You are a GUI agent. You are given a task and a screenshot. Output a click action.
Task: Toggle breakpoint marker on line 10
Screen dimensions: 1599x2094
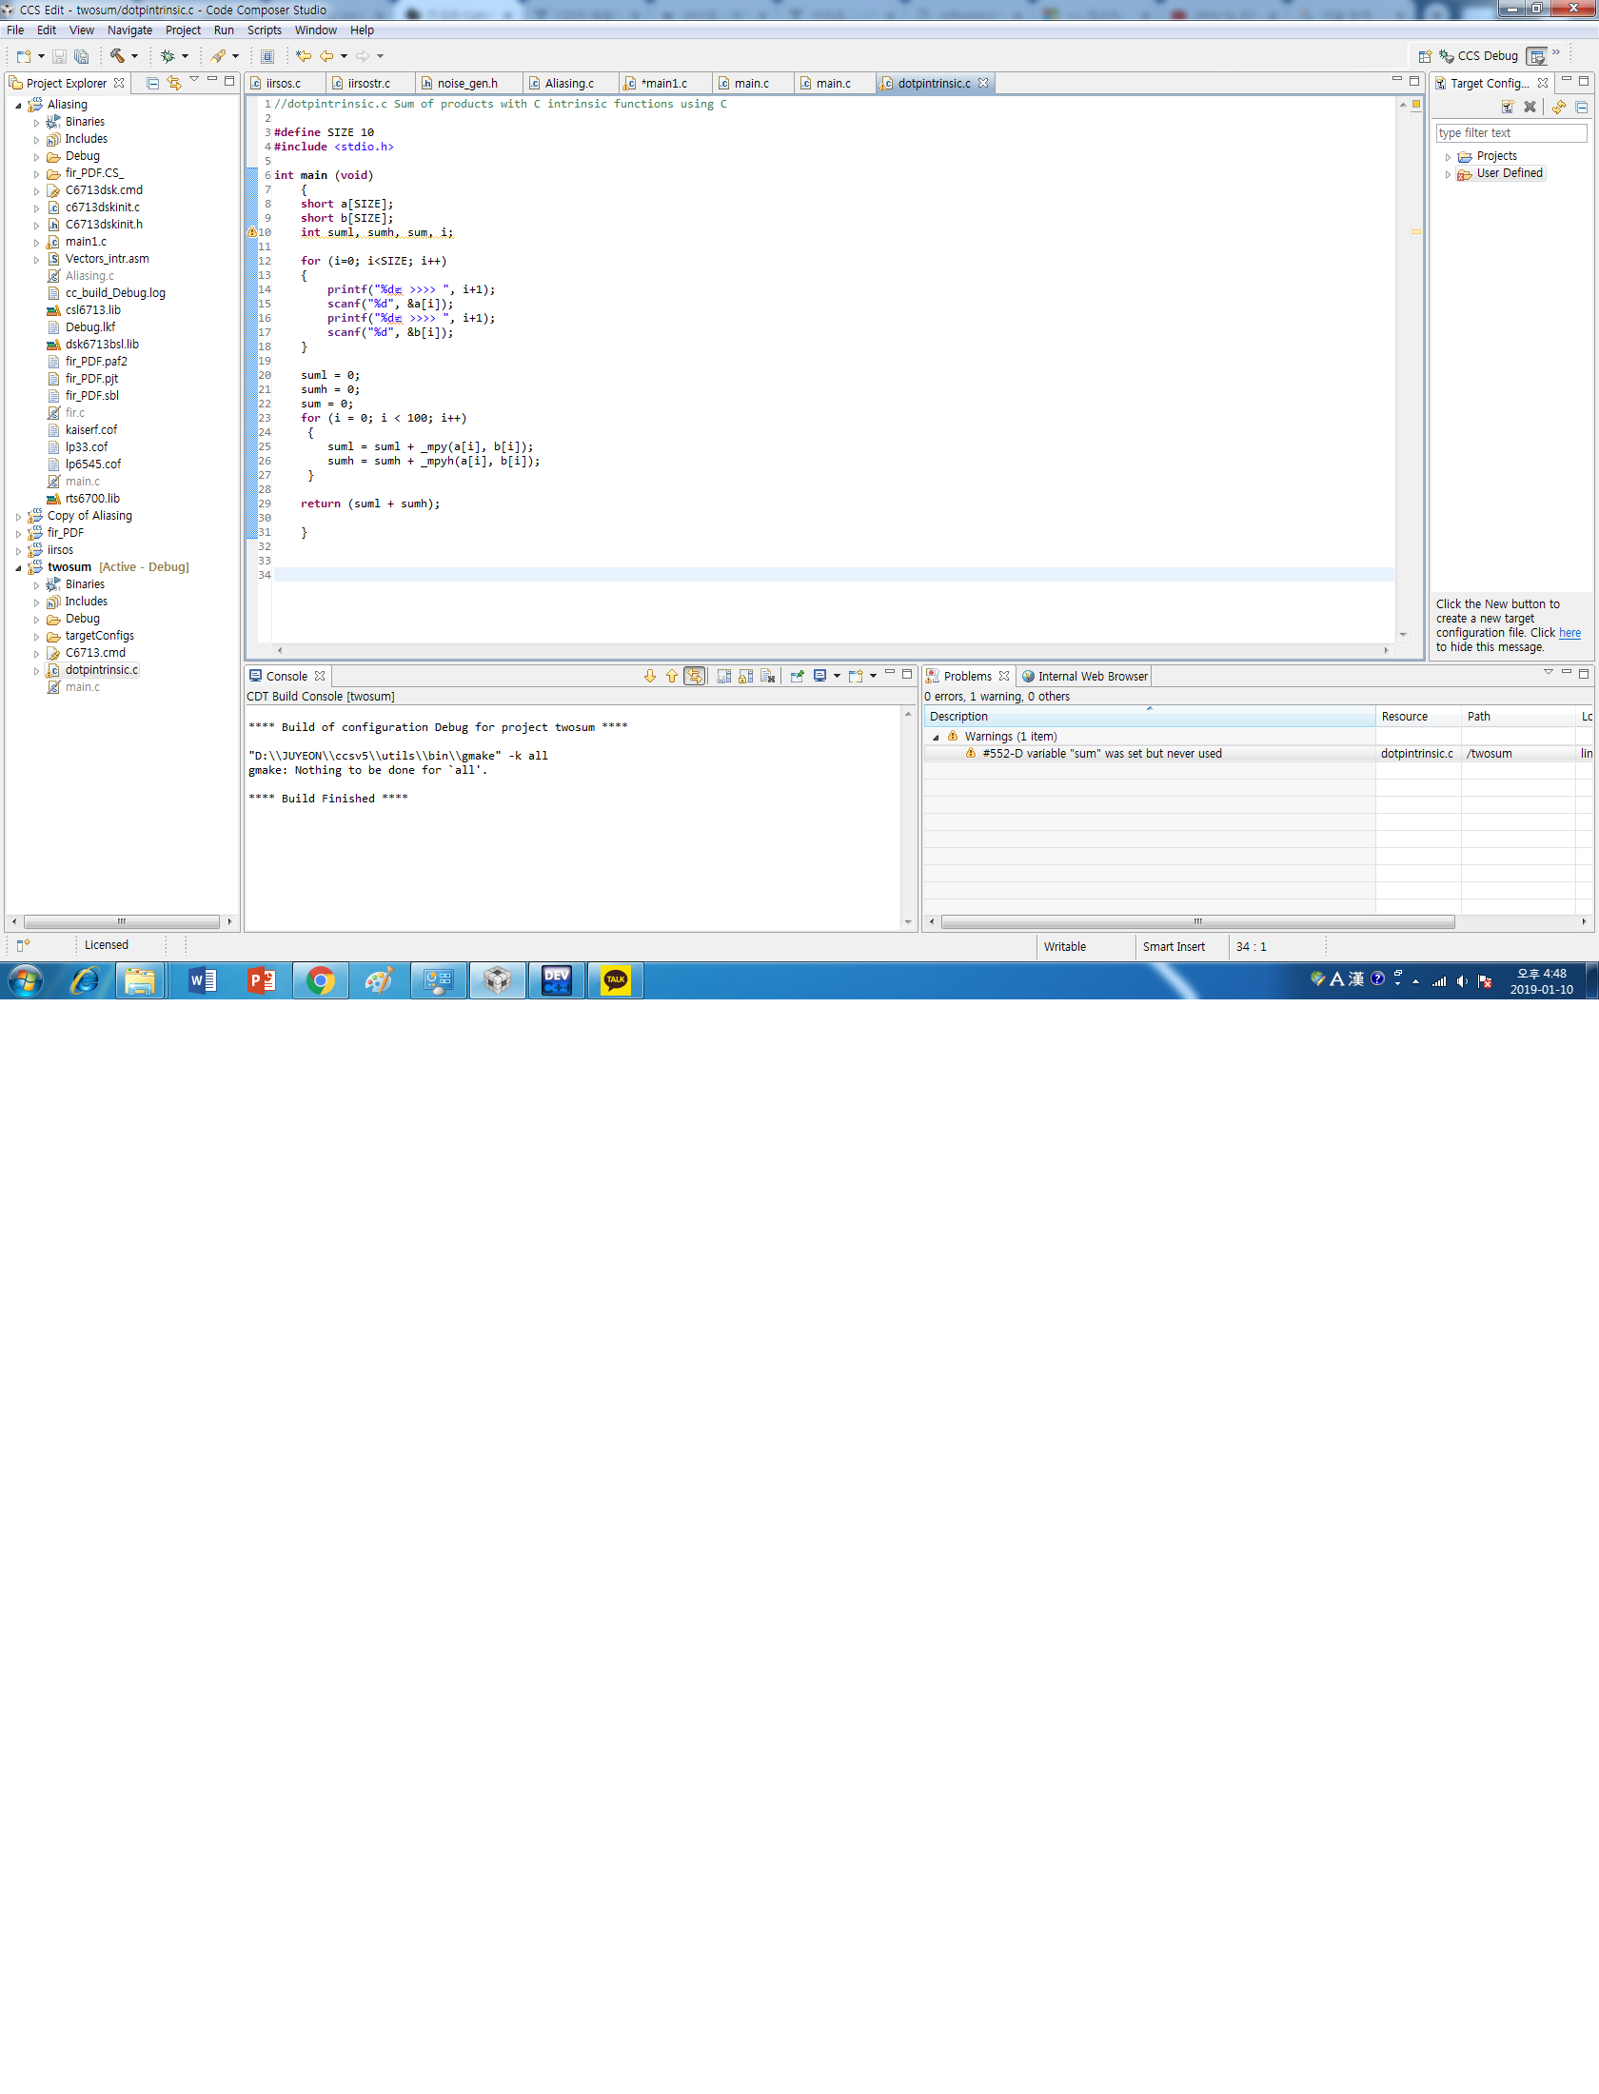click(250, 232)
